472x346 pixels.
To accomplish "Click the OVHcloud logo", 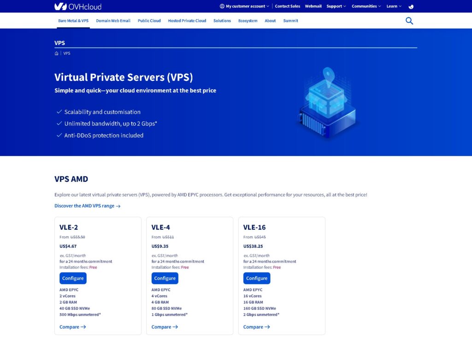I will point(77,6).
